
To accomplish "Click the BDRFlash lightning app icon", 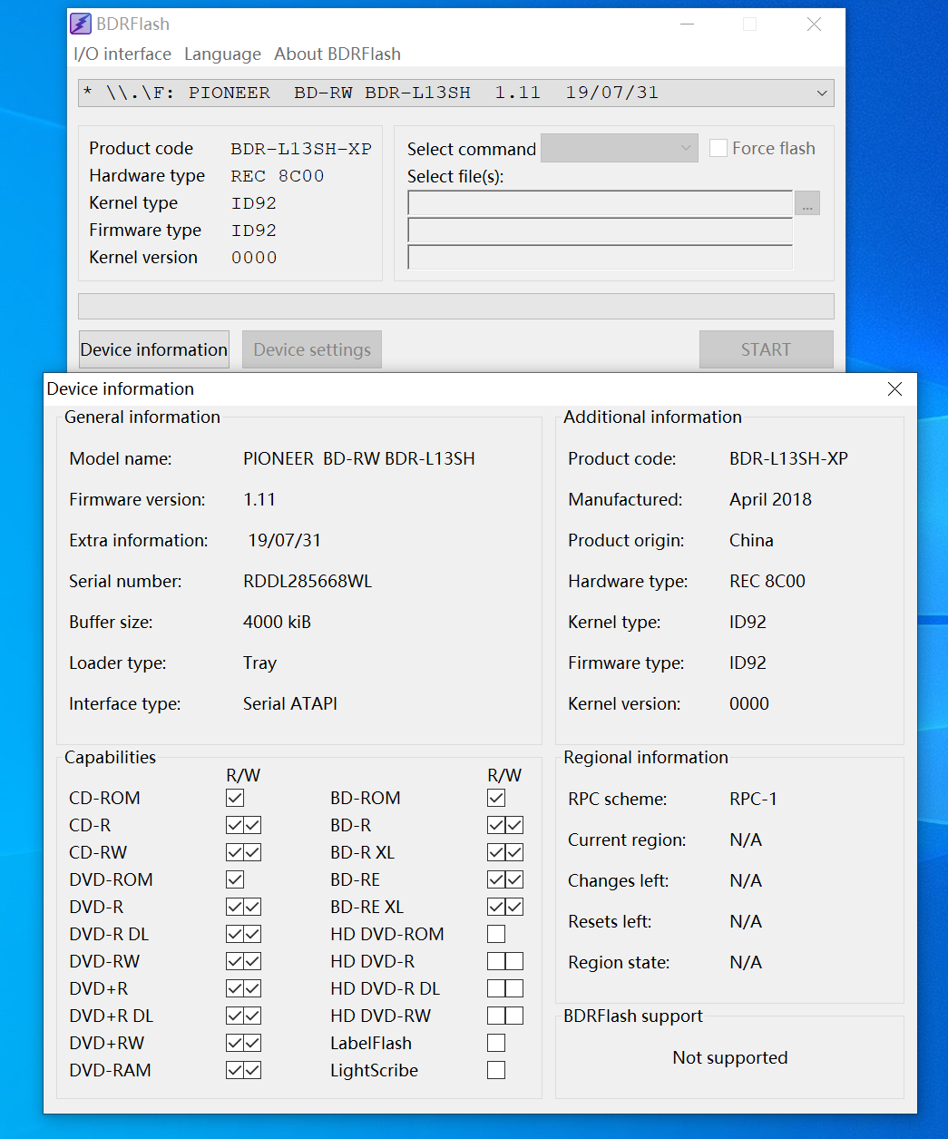I will [x=81, y=24].
